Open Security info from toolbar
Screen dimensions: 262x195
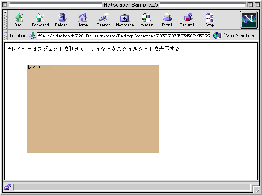click(188, 20)
